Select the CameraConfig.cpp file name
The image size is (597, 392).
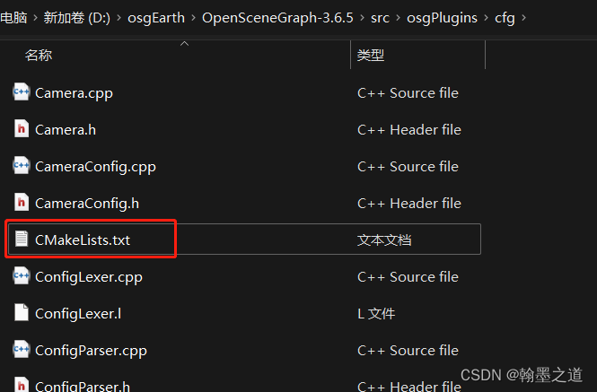click(x=95, y=167)
